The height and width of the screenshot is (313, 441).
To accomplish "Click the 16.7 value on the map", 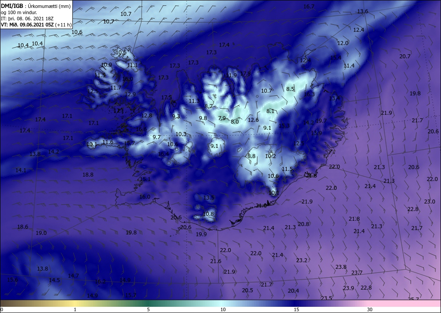I will [x=309, y=7].
